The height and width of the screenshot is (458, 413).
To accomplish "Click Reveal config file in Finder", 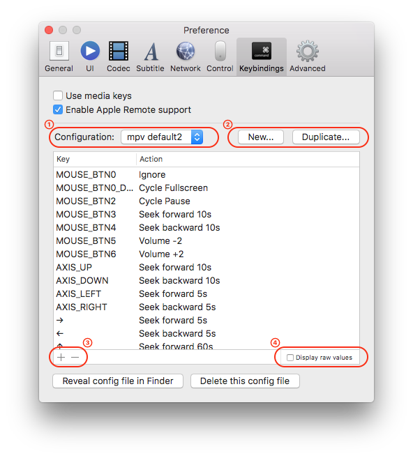I will pyautogui.click(x=118, y=381).
